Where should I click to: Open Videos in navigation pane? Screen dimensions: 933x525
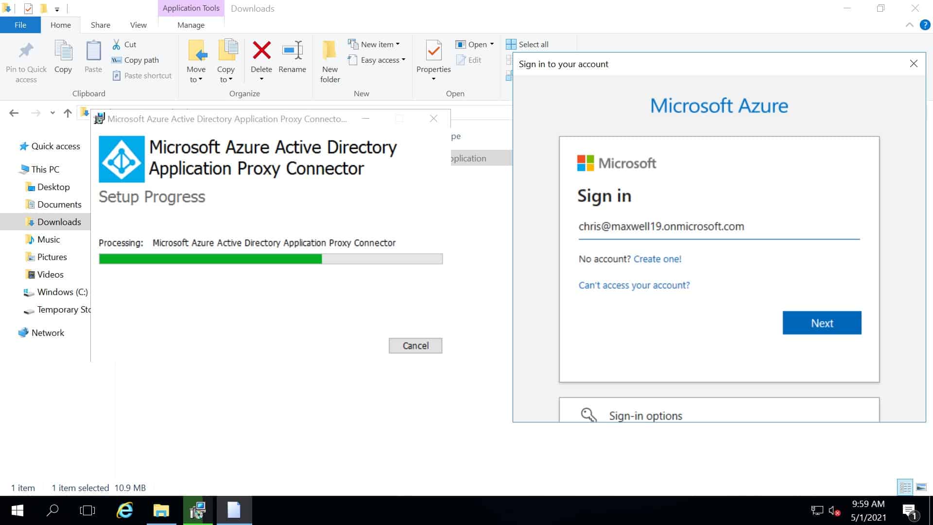45,275
